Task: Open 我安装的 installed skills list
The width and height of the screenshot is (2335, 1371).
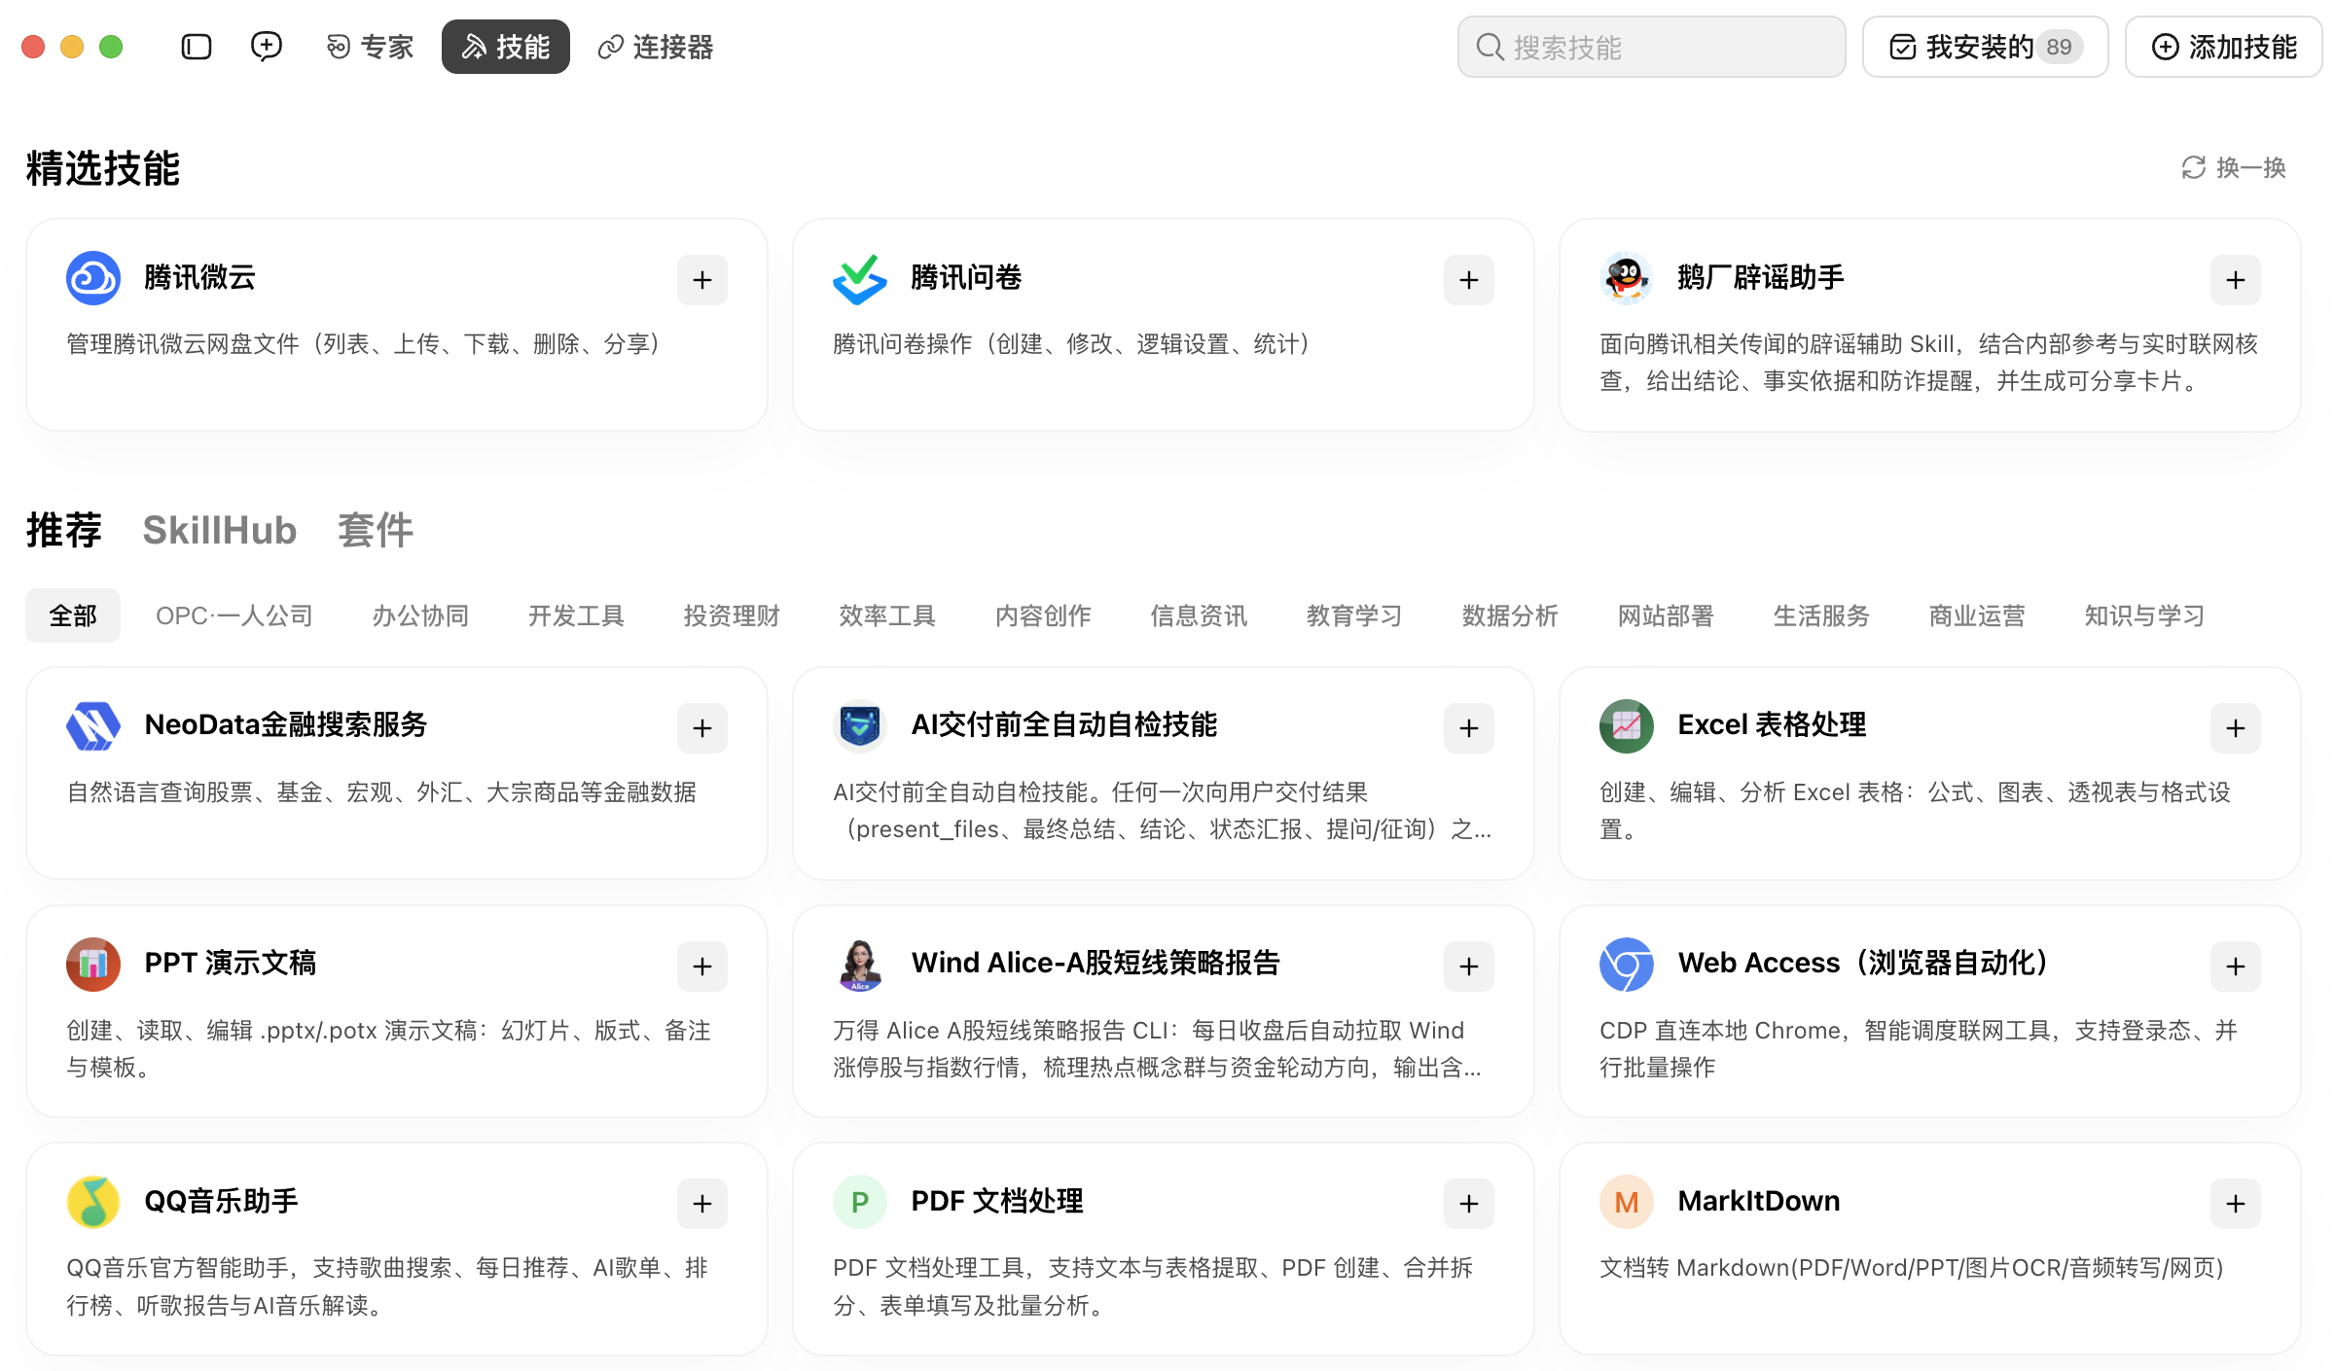Action: point(1985,47)
